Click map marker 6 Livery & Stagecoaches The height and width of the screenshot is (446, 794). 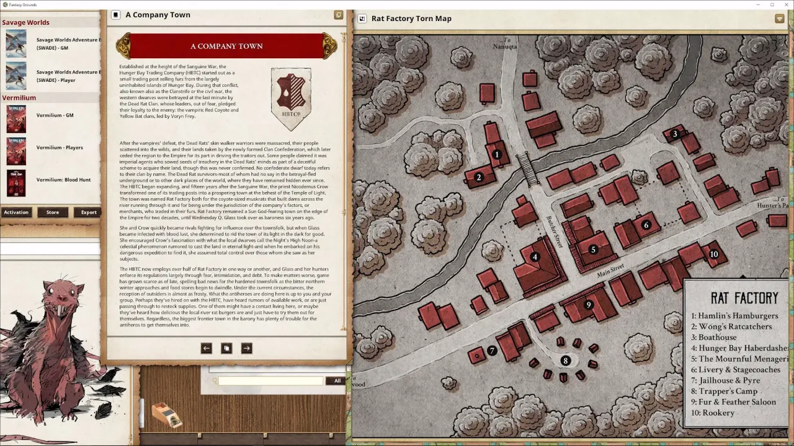[x=646, y=225]
